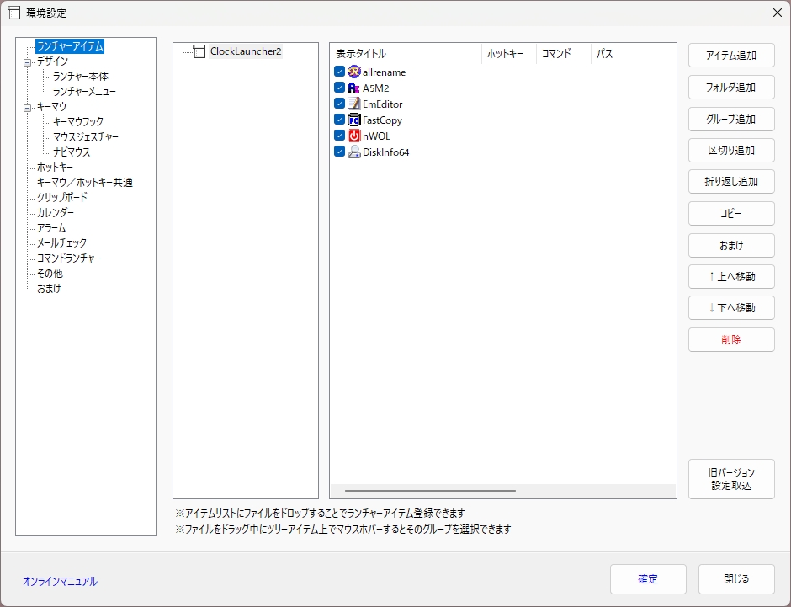
Task: Select the DiskInfo64 row text
Action: coord(385,152)
